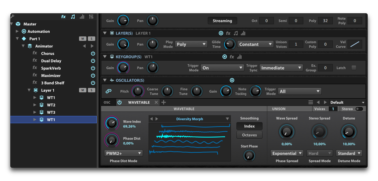
Task: Open the oscillator preset list menu icon
Action: [311, 102]
